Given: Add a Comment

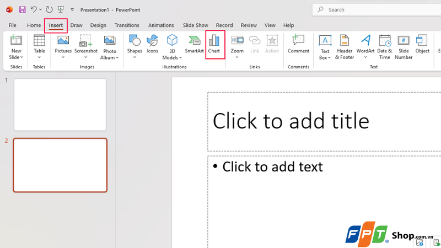Looking at the screenshot, I should (298, 44).
